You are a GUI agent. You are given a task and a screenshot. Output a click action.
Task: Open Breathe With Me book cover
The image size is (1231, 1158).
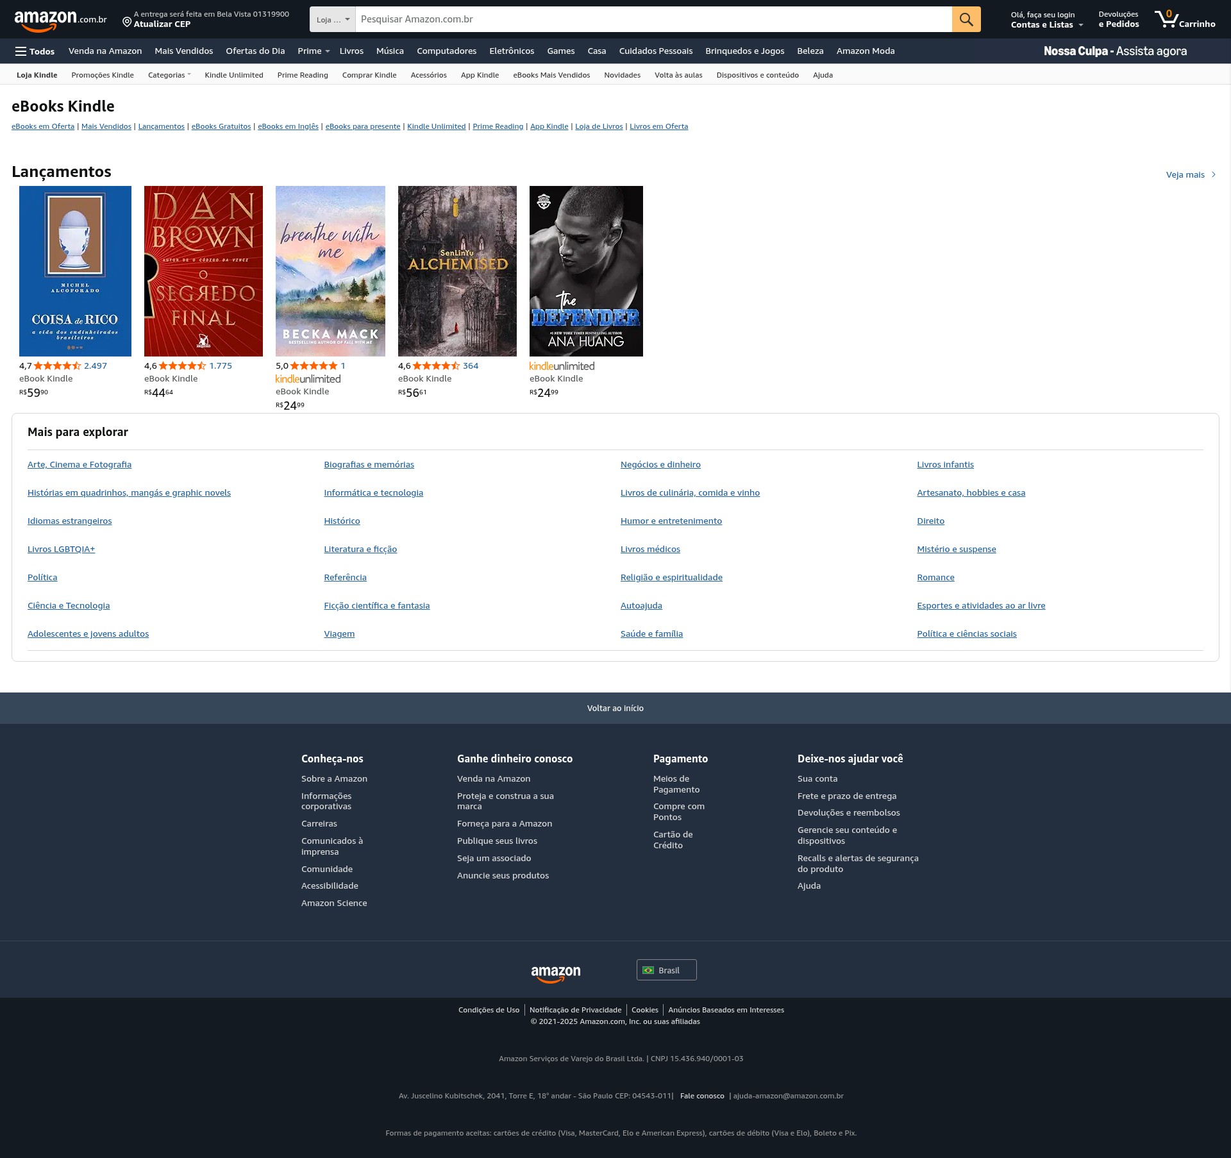[x=330, y=271]
